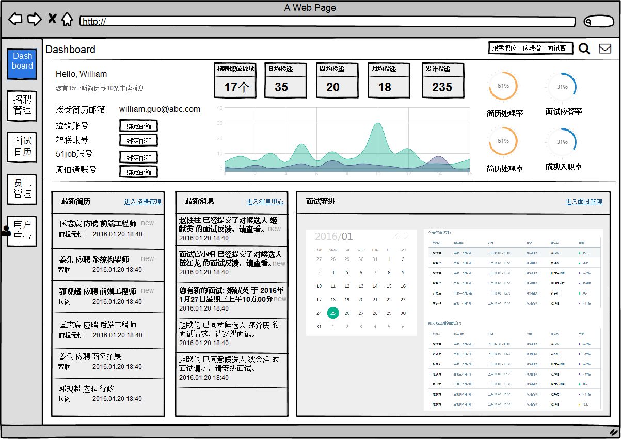The width and height of the screenshot is (621, 439).
Task: Click the magnifier icon beside search box
Action: pyautogui.click(x=584, y=48)
